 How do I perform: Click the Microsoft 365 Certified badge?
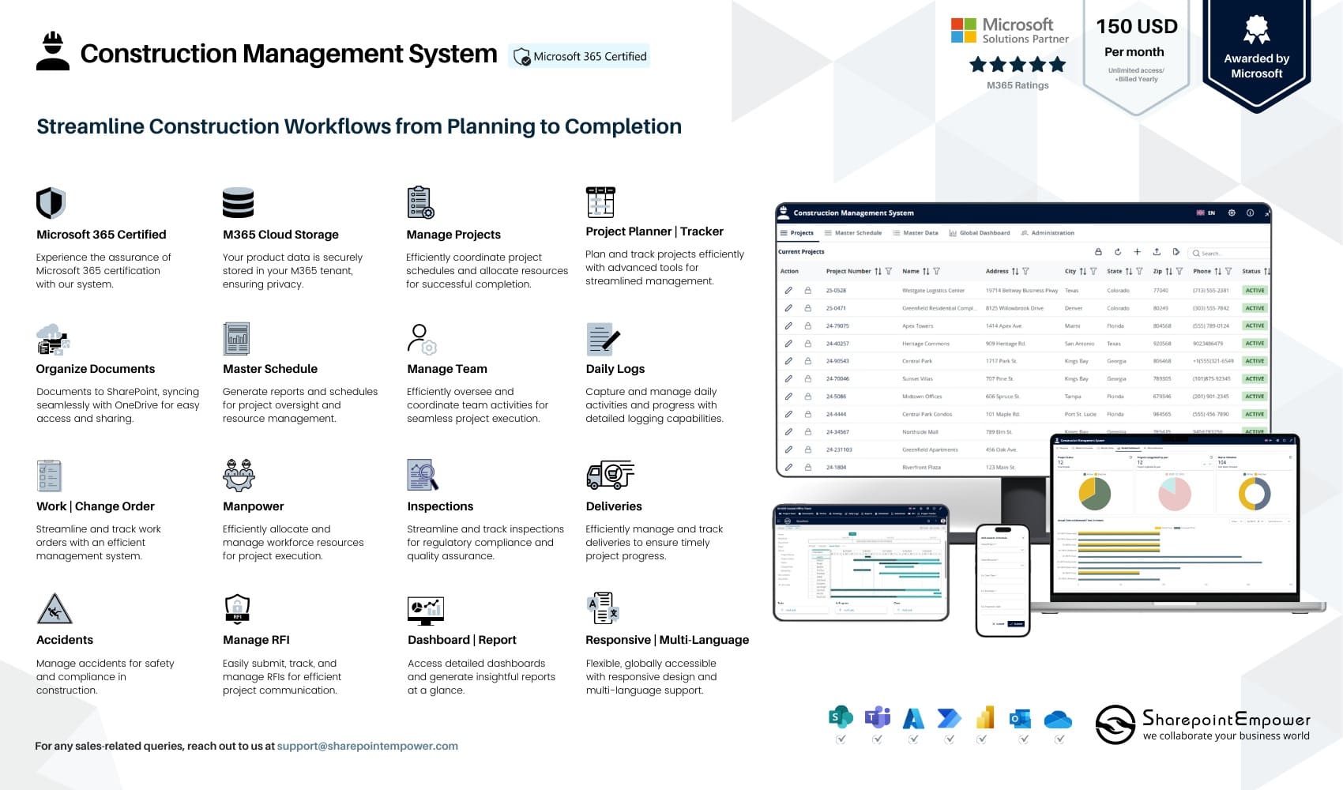(579, 56)
